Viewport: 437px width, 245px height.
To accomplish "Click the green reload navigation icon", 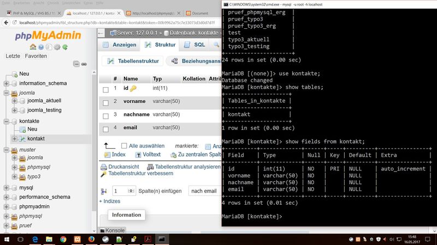I will (65, 47).
